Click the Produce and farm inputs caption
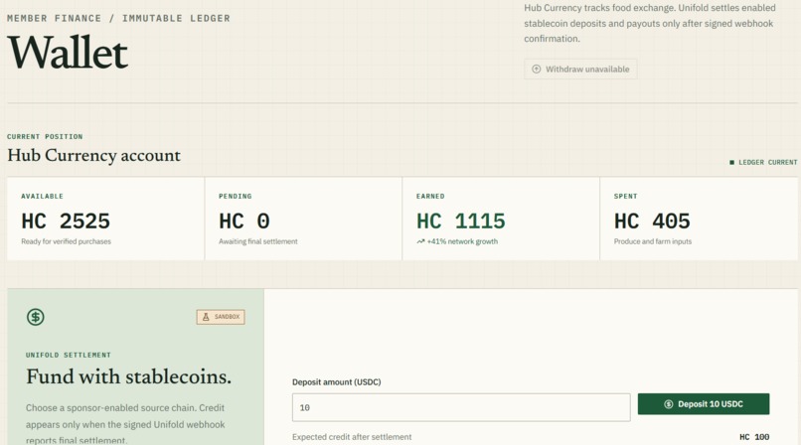801x445 pixels. click(653, 241)
